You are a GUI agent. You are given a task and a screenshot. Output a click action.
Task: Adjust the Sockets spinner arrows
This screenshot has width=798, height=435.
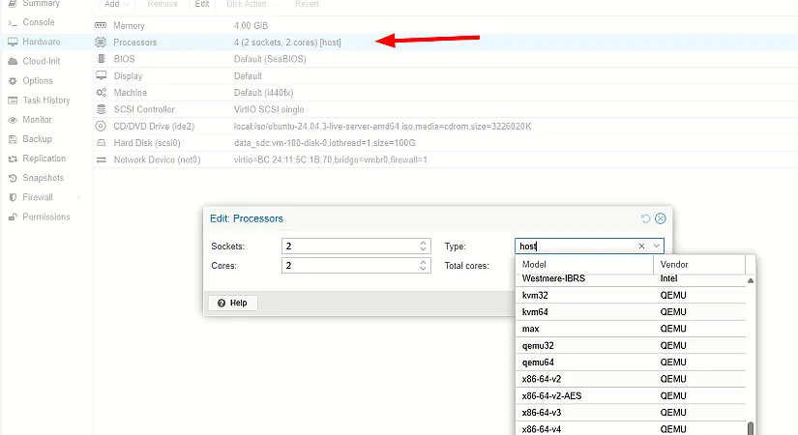click(x=423, y=246)
